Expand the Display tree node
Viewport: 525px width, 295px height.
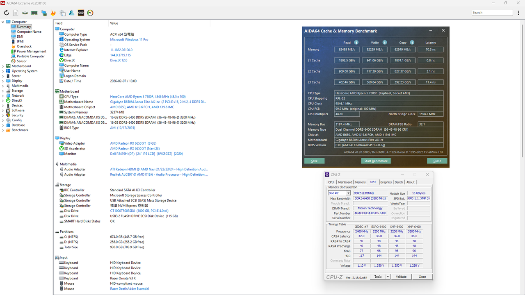click(3, 81)
